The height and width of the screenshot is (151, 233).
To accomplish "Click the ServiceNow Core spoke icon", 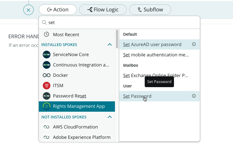I will (47, 55).
